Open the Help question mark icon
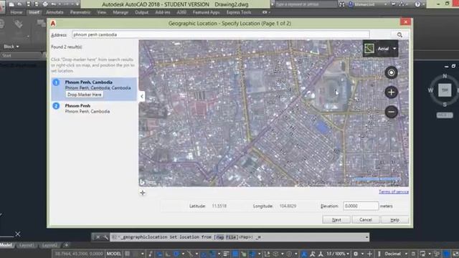The image size is (459, 258). pyautogui.click(x=417, y=4)
